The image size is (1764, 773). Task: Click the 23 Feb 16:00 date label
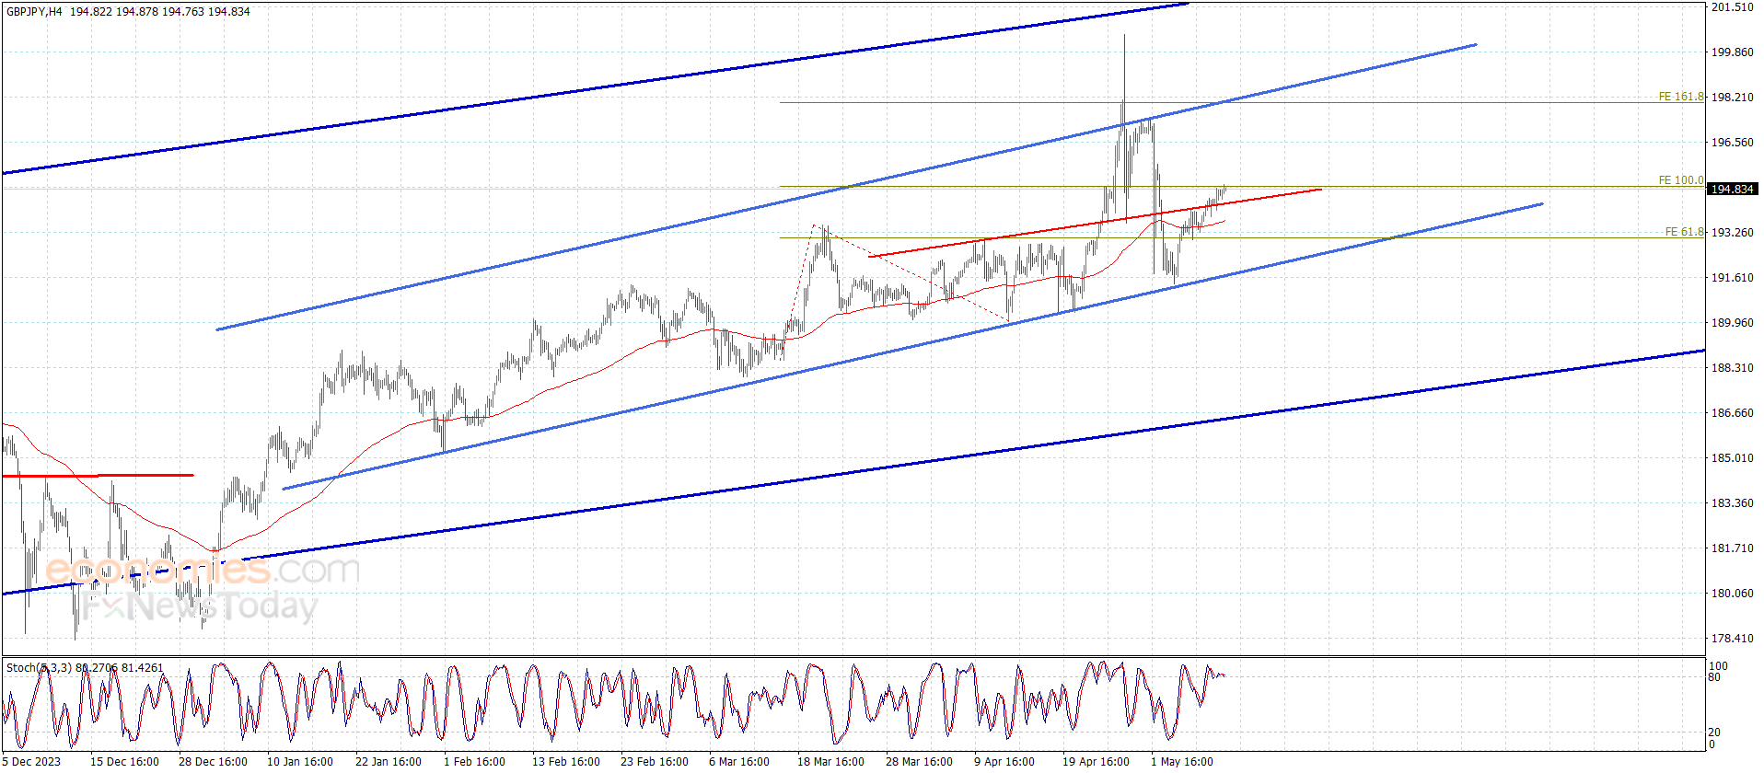click(x=655, y=762)
